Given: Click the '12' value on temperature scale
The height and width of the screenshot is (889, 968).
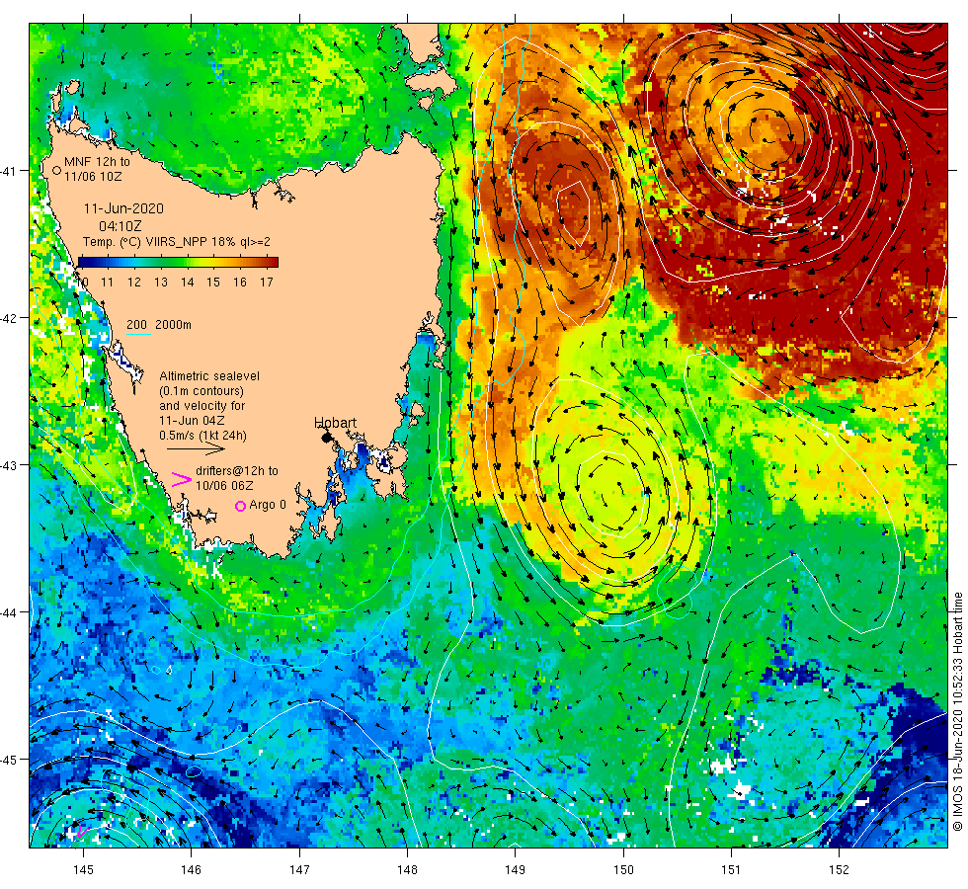Looking at the screenshot, I should (134, 283).
